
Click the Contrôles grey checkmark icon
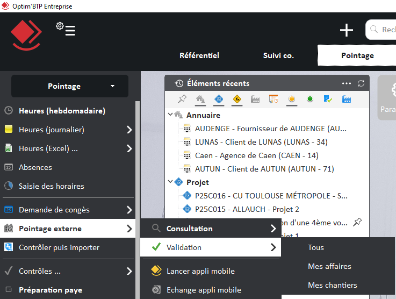point(9,270)
